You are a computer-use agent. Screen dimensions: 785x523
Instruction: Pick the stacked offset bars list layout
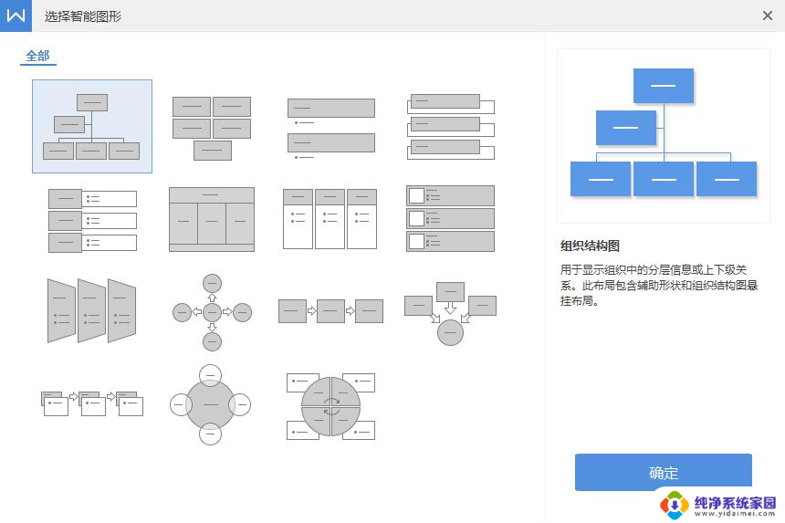(x=451, y=127)
